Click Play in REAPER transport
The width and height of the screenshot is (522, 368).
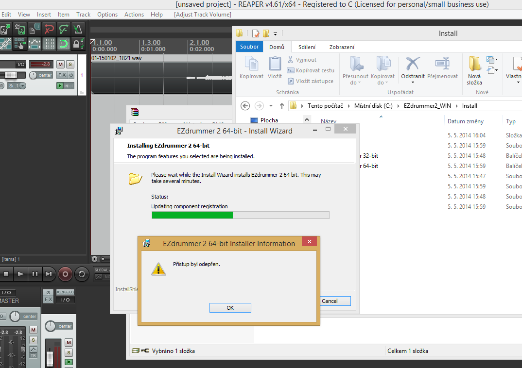pos(20,274)
